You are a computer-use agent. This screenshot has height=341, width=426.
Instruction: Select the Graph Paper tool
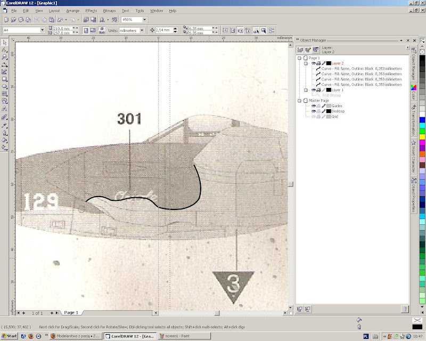click(x=4, y=94)
